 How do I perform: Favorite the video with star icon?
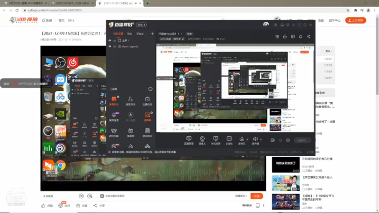[78, 205]
